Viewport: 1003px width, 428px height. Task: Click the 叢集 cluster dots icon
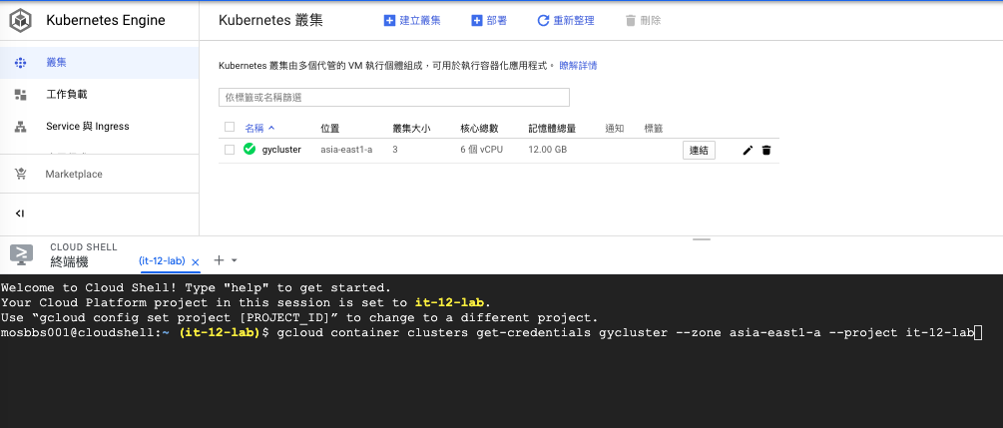click(x=21, y=63)
